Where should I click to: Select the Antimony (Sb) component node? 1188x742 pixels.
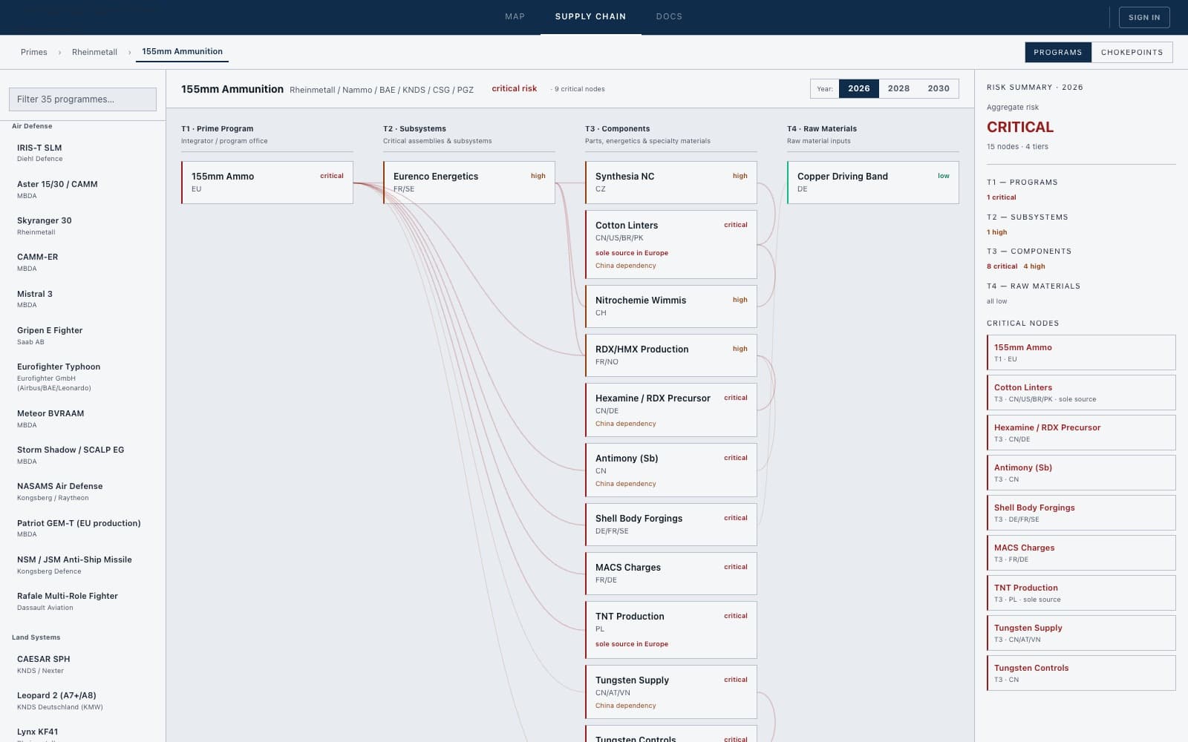click(671, 470)
